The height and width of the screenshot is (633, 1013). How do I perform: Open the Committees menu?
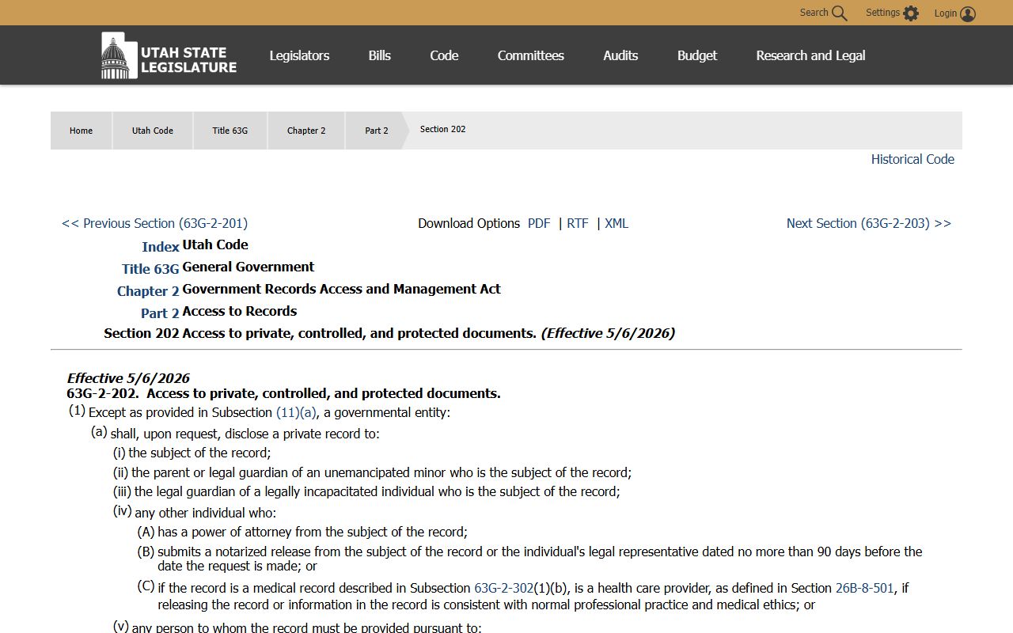[531, 55]
